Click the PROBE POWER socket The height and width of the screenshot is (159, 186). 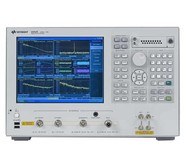(x=96, y=114)
